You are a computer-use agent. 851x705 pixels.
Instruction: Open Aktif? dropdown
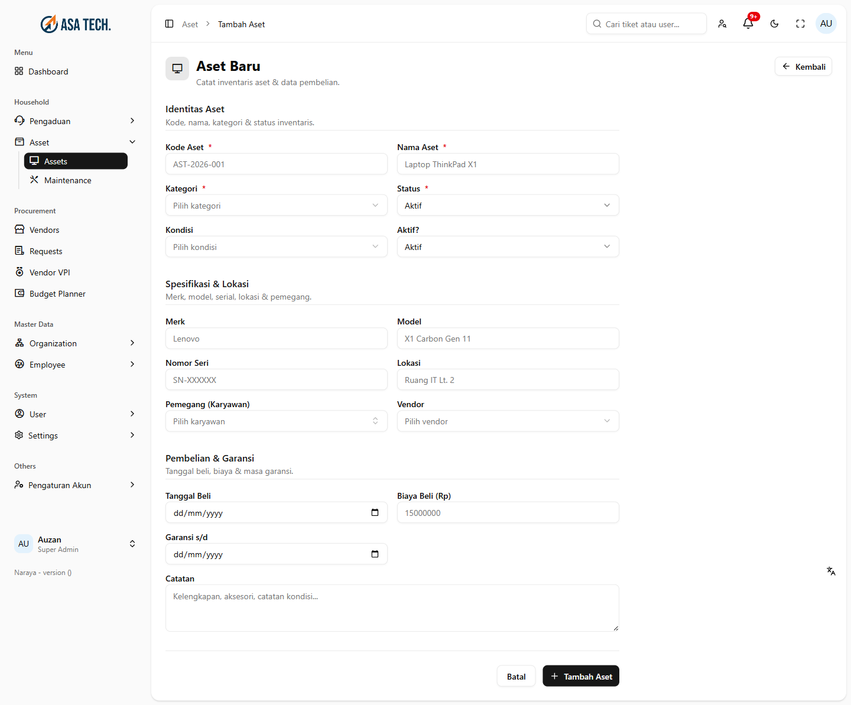(508, 246)
